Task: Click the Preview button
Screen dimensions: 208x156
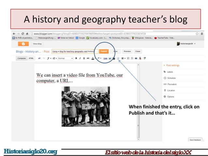Action: tap(127, 51)
